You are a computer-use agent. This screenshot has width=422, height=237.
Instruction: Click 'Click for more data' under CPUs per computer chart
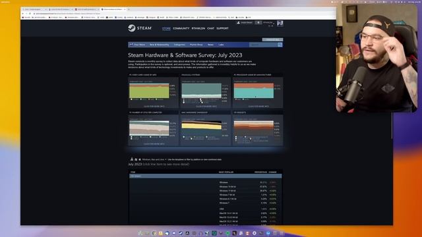(x=154, y=144)
